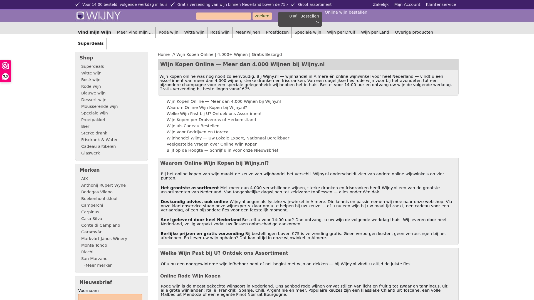Select the Bodegas Vilano brand
534x300 pixels.
[x=97, y=192]
